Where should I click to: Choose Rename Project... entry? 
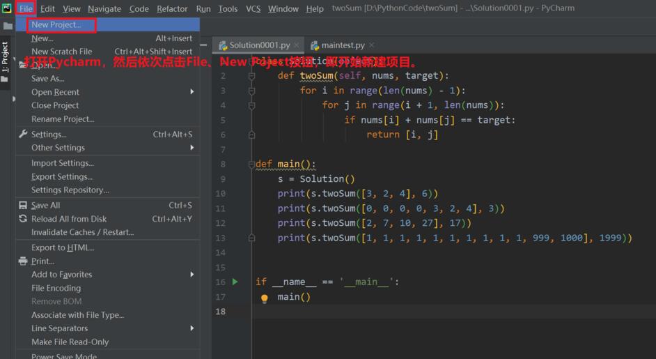[x=107, y=119]
